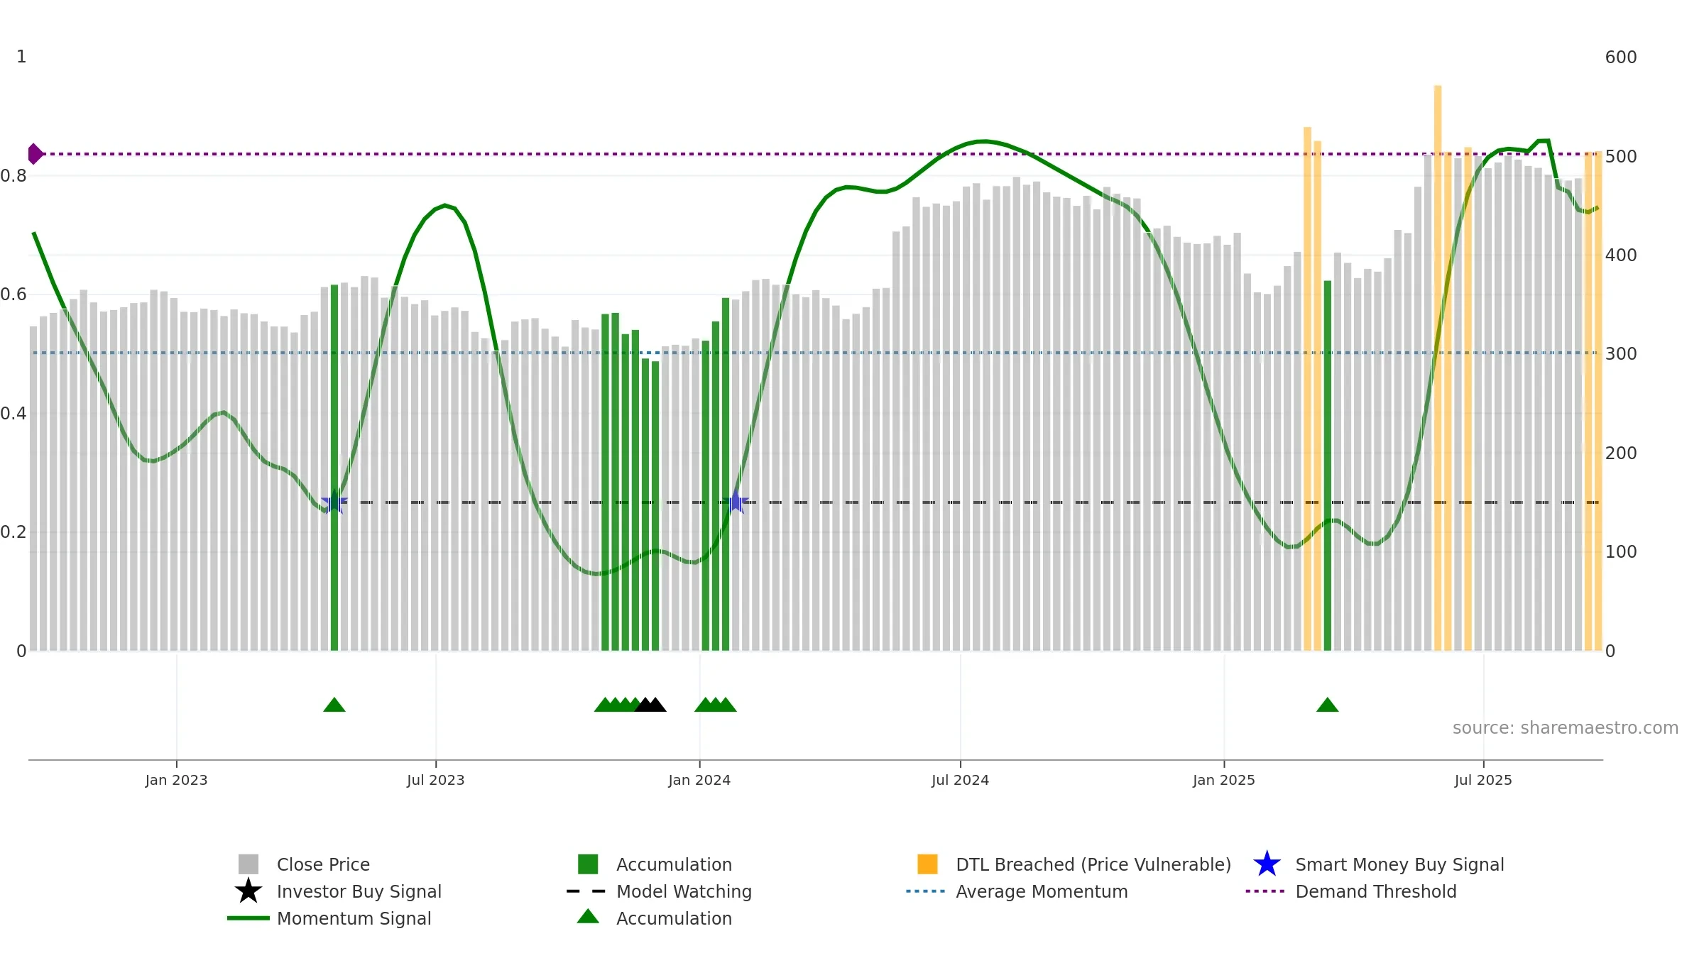Click the black star Investor Buy Signal legend icon

pyautogui.click(x=248, y=891)
